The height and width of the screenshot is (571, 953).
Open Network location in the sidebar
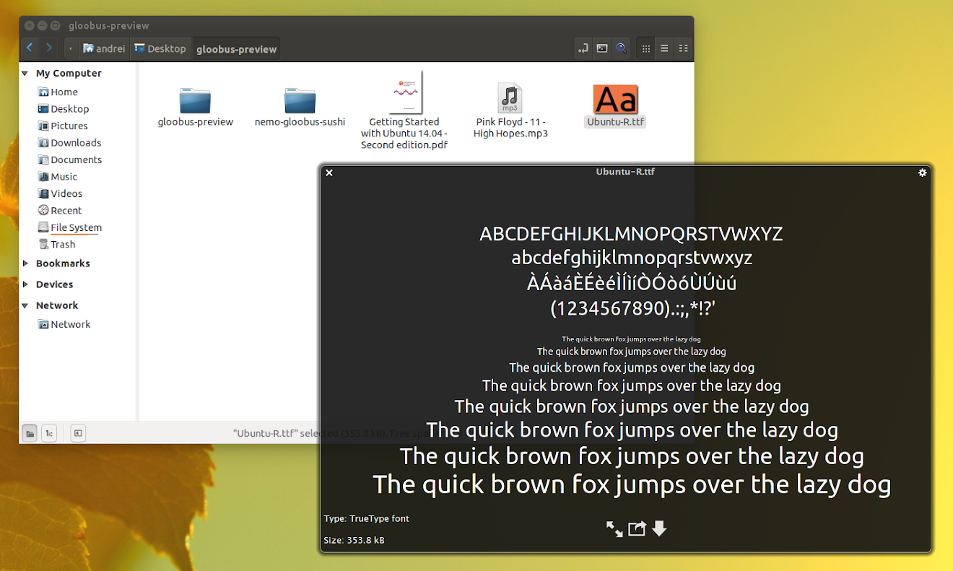[64, 324]
